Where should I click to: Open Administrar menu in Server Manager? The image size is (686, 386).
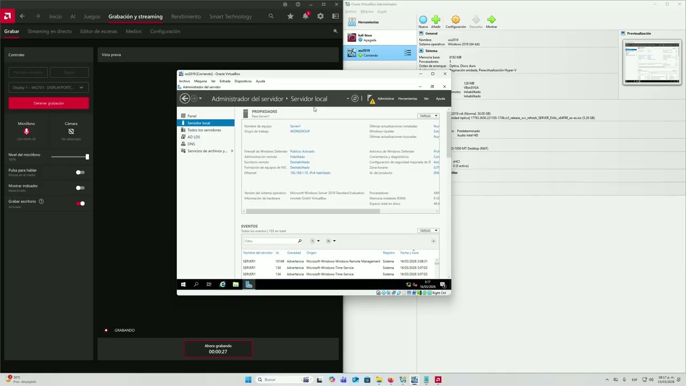[385, 99]
